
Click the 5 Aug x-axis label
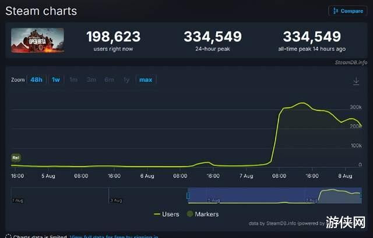tap(48, 176)
